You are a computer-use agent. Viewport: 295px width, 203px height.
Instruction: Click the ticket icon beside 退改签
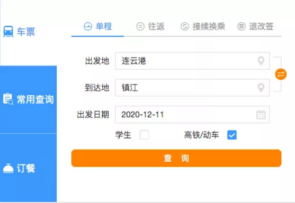click(x=242, y=26)
